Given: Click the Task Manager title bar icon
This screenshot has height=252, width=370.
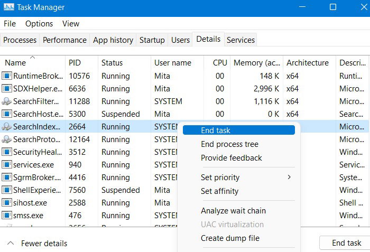Looking at the screenshot, I should (x=9, y=7).
